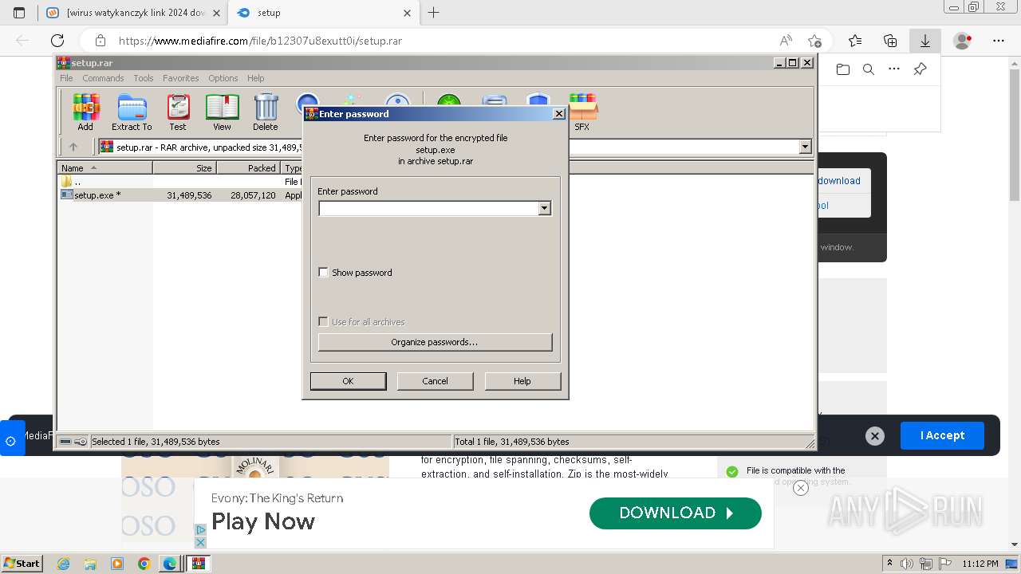Open the Help menu in WinRAR
The height and width of the screenshot is (574, 1021).
click(x=255, y=78)
